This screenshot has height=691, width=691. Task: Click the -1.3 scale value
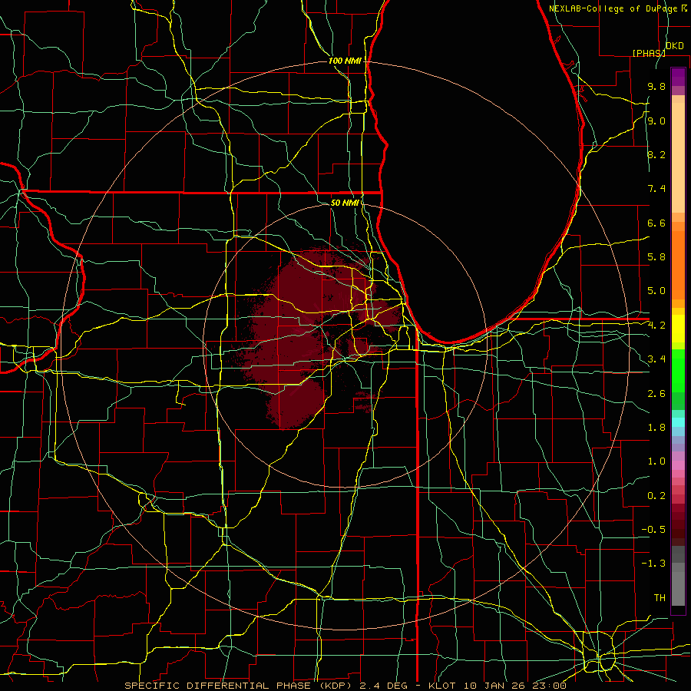point(653,564)
